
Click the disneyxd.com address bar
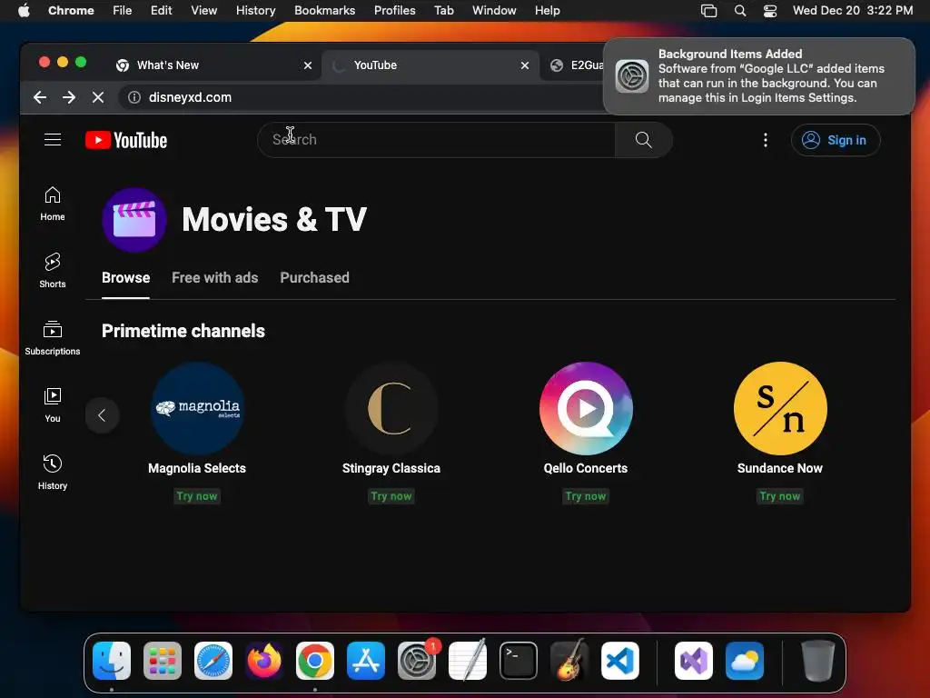(361, 97)
